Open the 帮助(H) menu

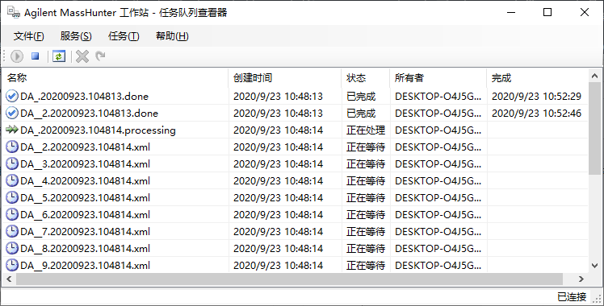pos(172,36)
